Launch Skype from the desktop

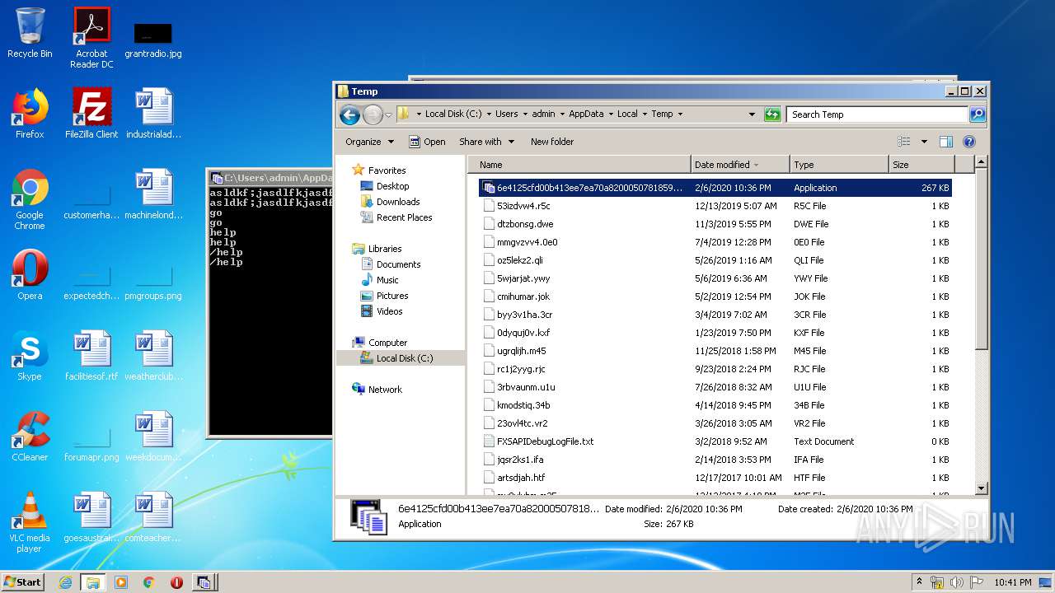click(30, 356)
